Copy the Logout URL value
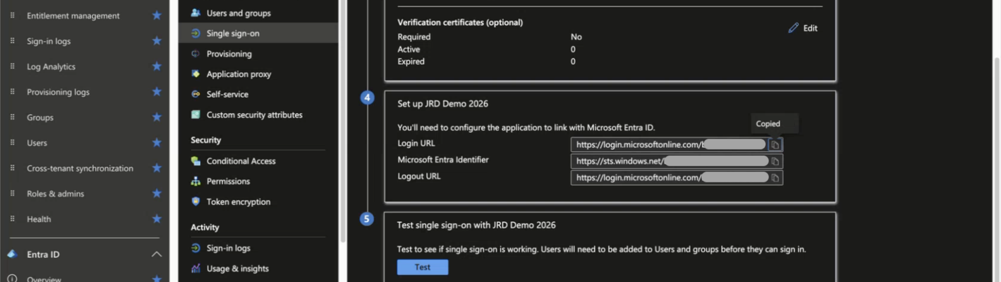The height and width of the screenshot is (282, 1001). [775, 178]
